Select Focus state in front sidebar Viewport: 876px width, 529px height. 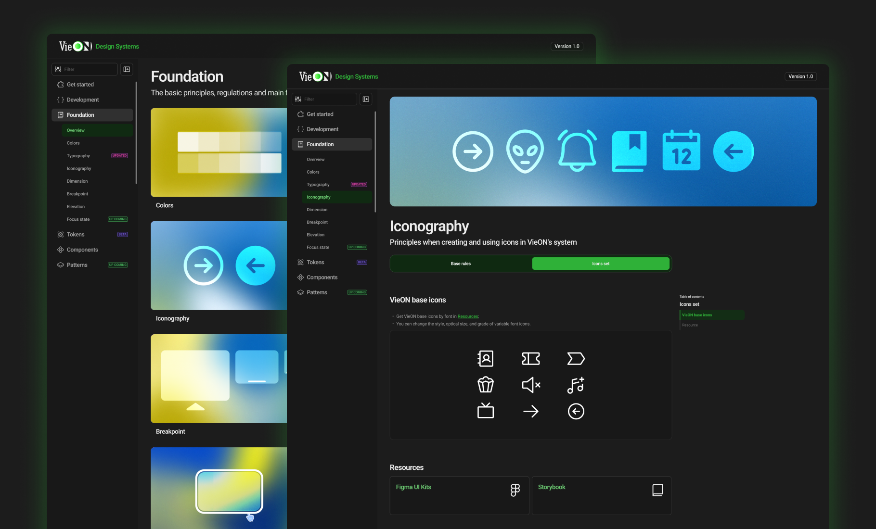(336, 247)
